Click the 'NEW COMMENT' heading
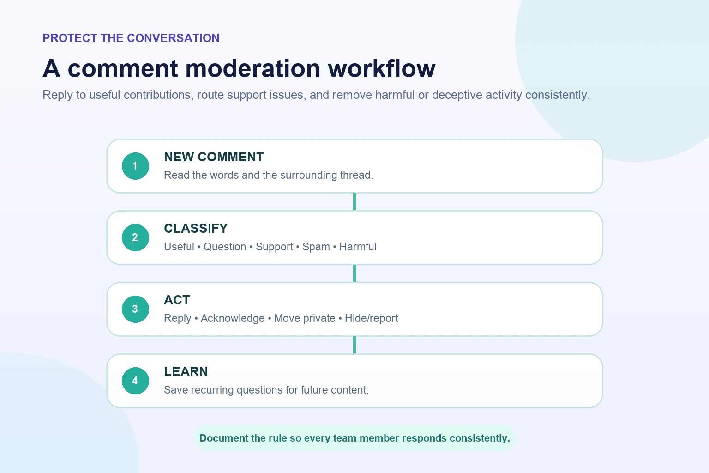The height and width of the screenshot is (473, 709). click(214, 157)
